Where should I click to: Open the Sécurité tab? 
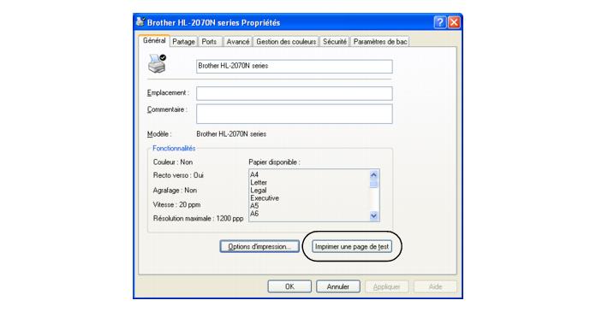(x=335, y=42)
